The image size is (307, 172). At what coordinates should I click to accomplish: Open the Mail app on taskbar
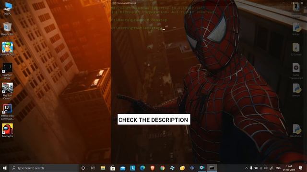(x=123, y=168)
